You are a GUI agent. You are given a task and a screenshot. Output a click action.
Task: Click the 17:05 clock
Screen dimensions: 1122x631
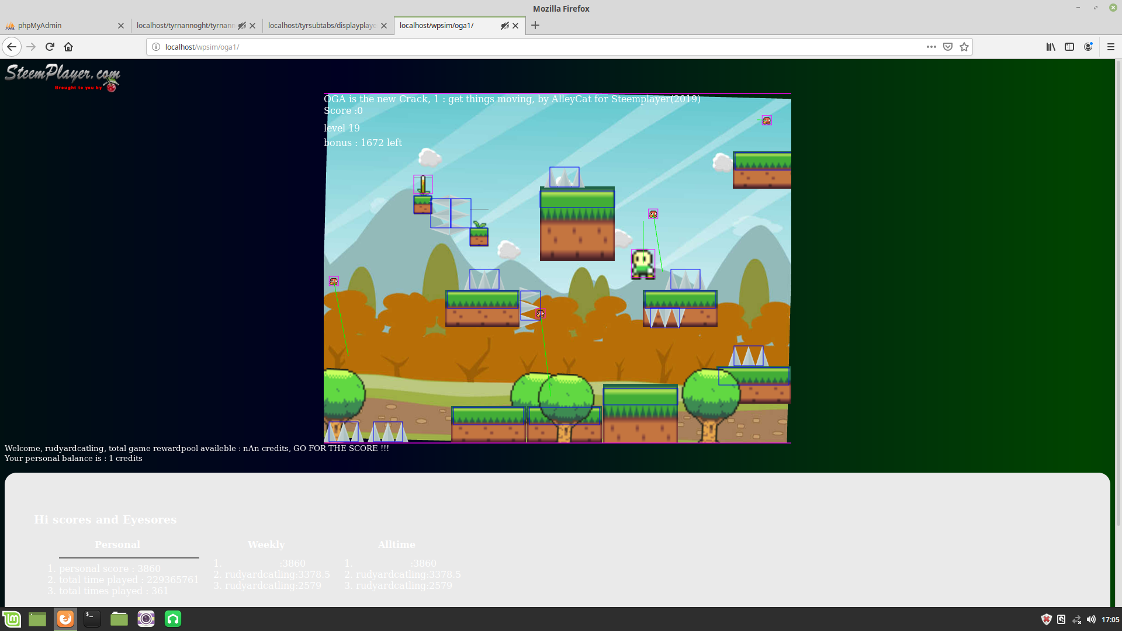click(1110, 619)
